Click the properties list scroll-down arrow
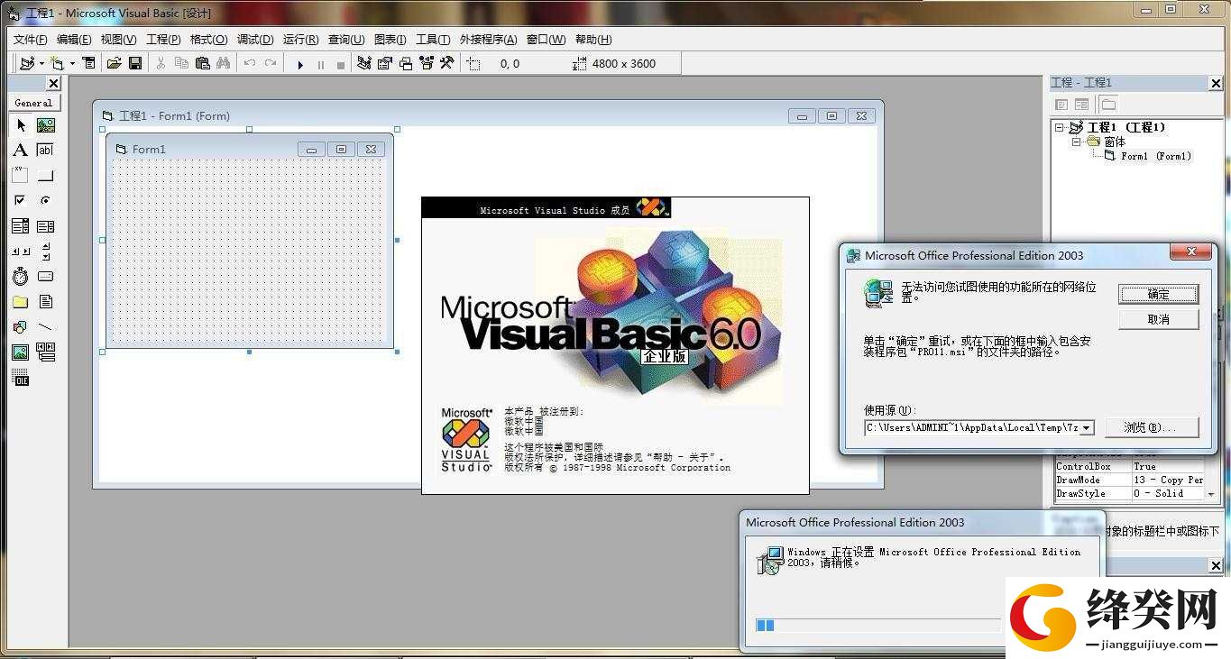 tap(1211, 495)
